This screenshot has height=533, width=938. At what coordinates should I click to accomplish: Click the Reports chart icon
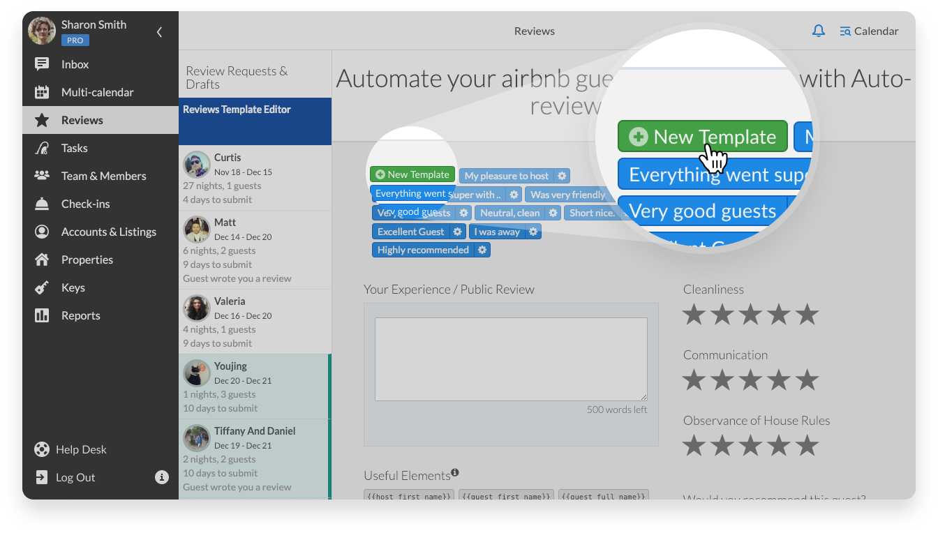point(42,315)
